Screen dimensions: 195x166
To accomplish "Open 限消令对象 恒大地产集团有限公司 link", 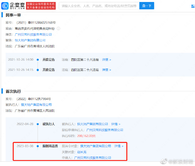I will point(96,146).
